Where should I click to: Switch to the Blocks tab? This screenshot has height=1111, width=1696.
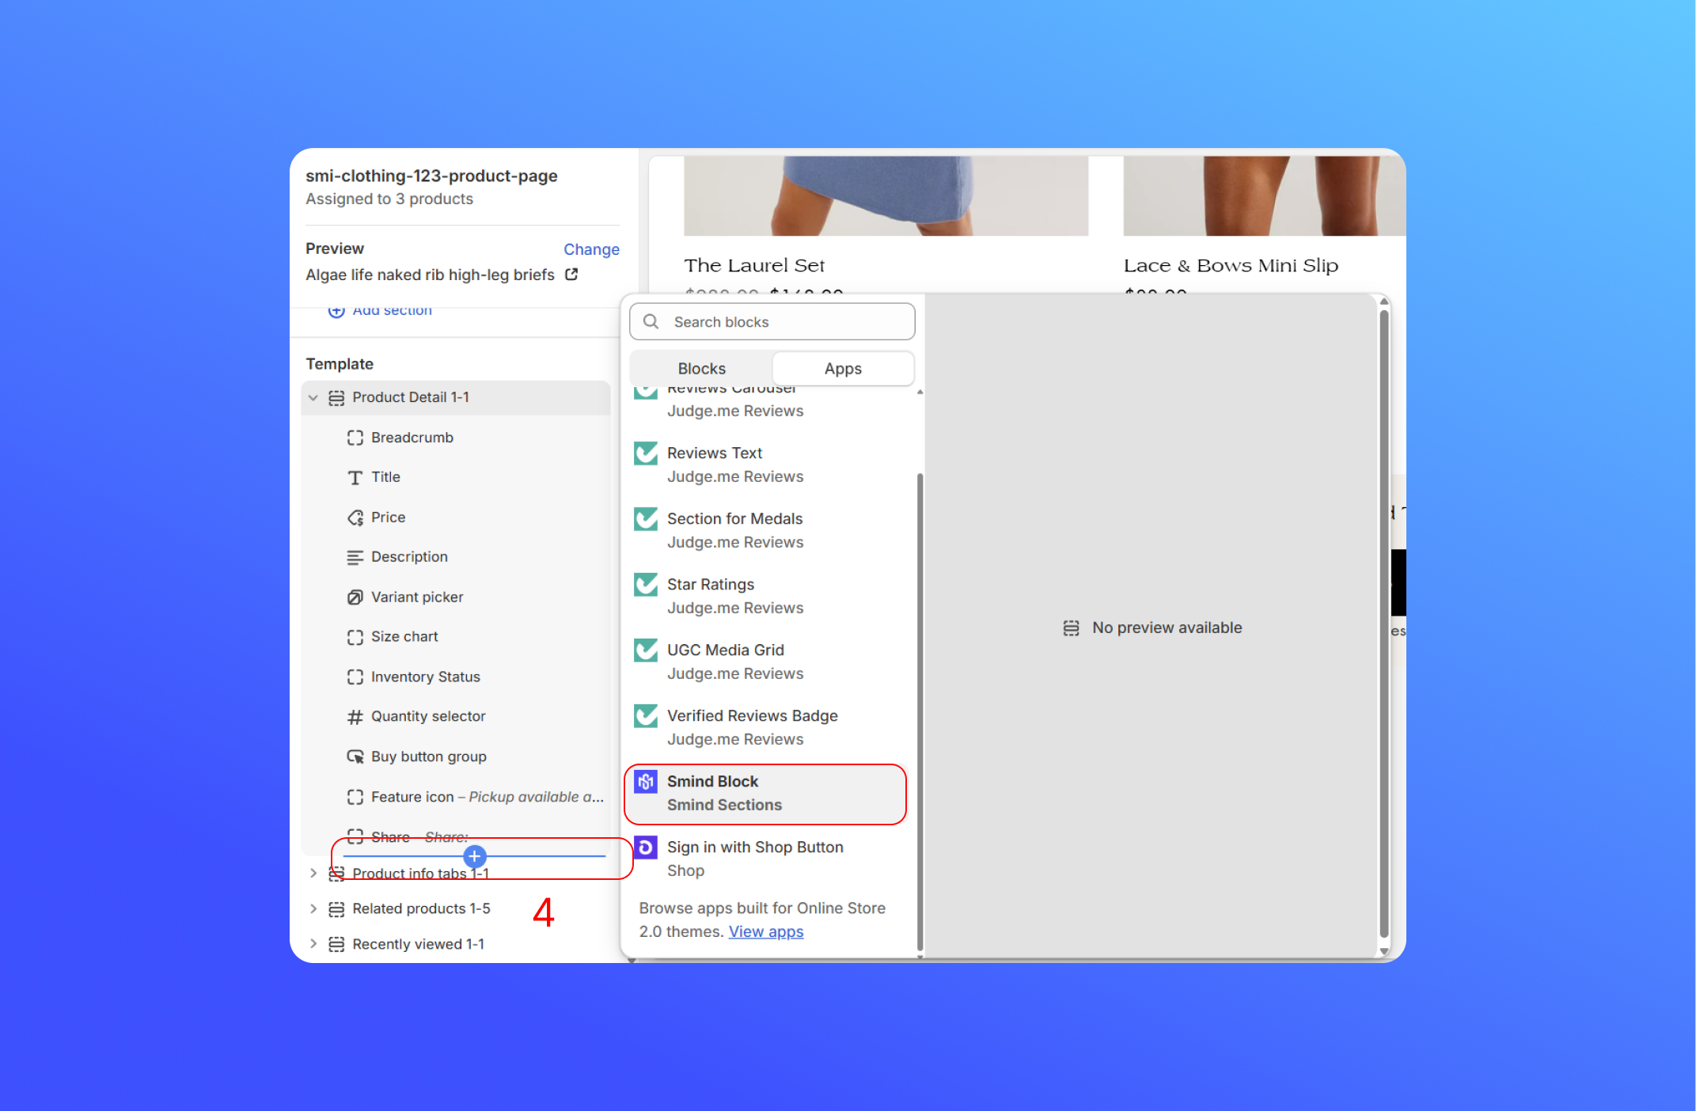(701, 369)
